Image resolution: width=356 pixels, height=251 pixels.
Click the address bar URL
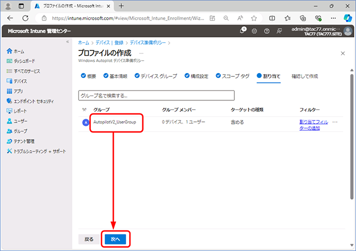pyautogui.click(x=128, y=18)
